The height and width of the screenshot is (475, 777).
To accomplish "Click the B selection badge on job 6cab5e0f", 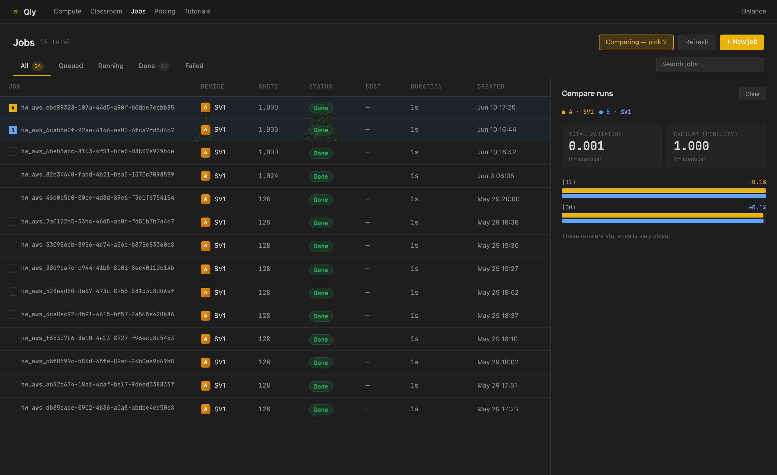I will [13, 130].
